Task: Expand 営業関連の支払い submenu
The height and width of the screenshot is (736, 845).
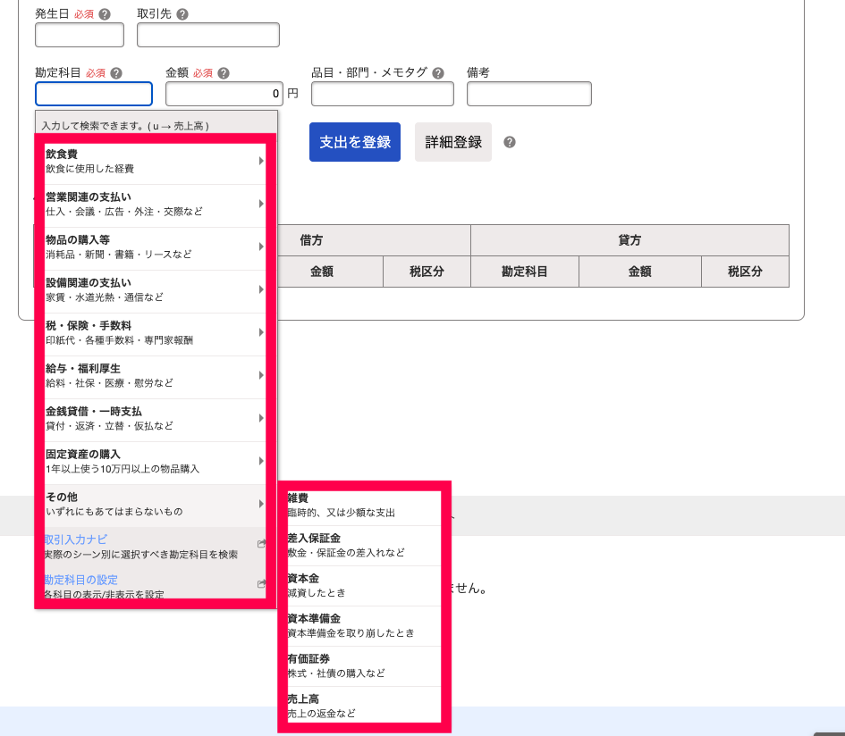Action: pyautogui.click(x=260, y=204)
